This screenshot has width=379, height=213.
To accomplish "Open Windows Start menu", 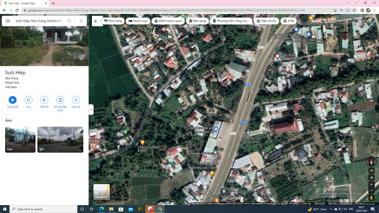I will [5, 209].
